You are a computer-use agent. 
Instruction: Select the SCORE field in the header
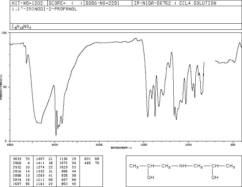pyautogui.click(x=66, y=3)
